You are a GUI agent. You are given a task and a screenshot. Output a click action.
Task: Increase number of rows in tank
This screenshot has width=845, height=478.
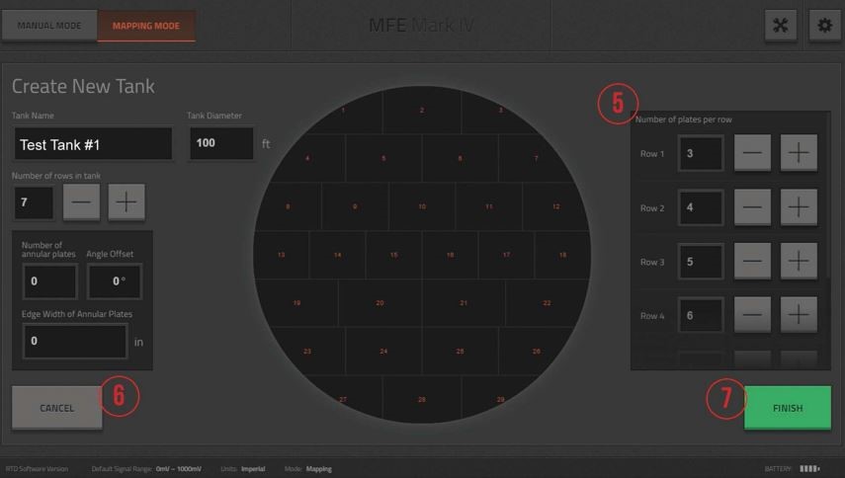point(127,201)
